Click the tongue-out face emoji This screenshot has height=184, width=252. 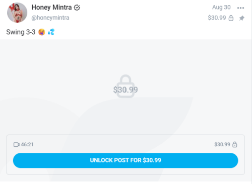click(x=42, y=32)
